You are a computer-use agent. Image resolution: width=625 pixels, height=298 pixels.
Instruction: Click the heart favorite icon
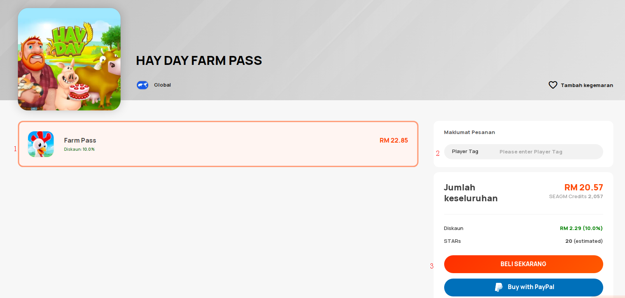pyautogui.click(x=553, y=85)
